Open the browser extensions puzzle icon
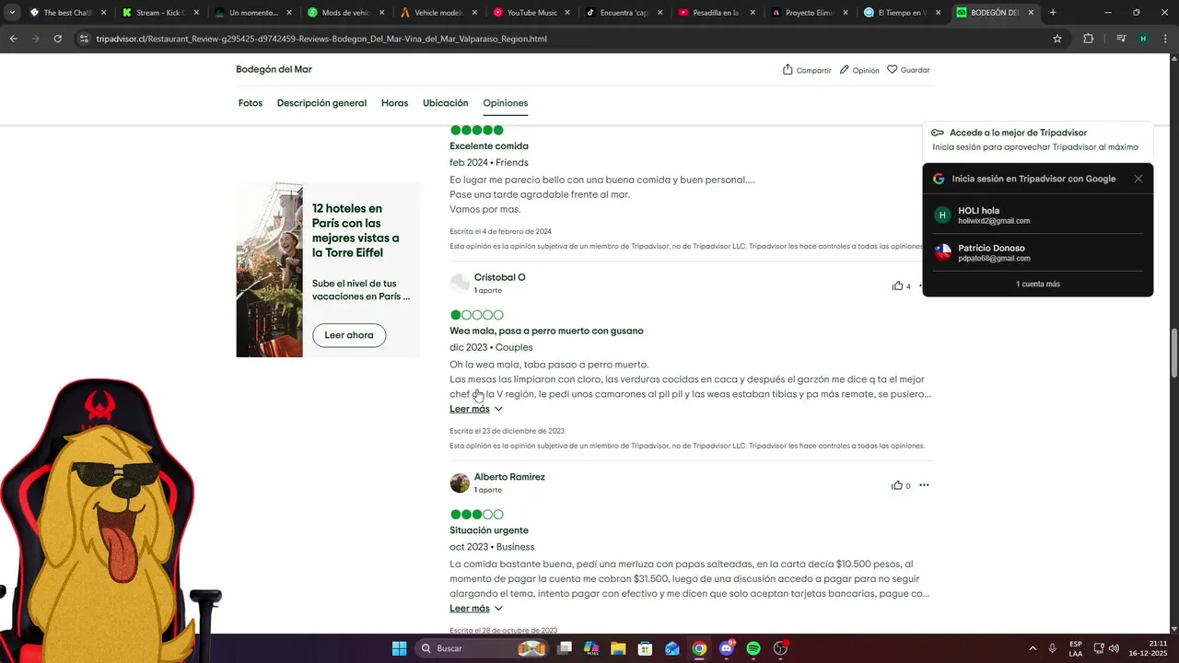This screenshot has width=1179, height=663. [1088, 39]
